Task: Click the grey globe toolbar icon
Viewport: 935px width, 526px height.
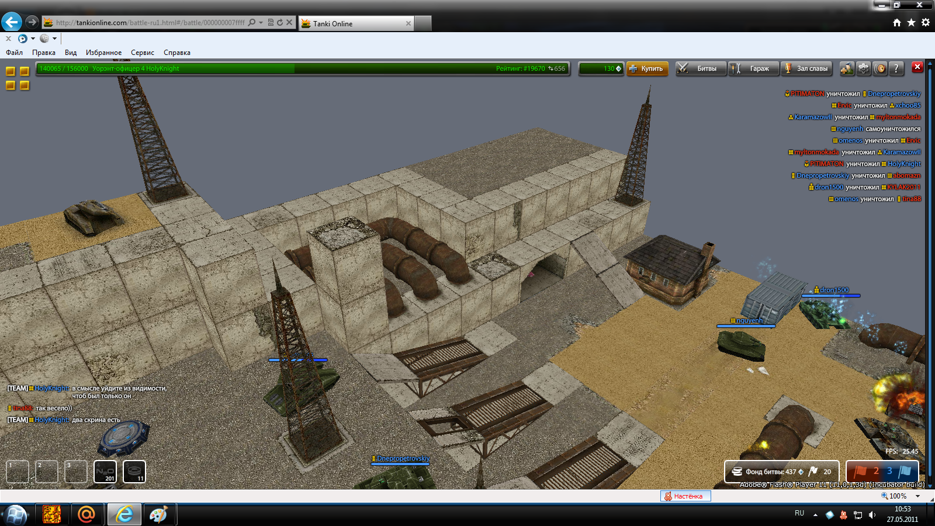Action: pos(44,39)
